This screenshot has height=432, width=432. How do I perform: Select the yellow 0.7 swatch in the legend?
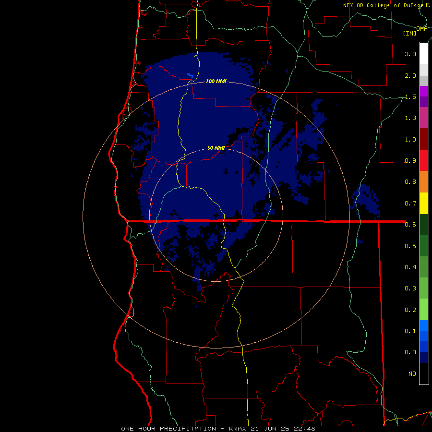tap(424, 203)
